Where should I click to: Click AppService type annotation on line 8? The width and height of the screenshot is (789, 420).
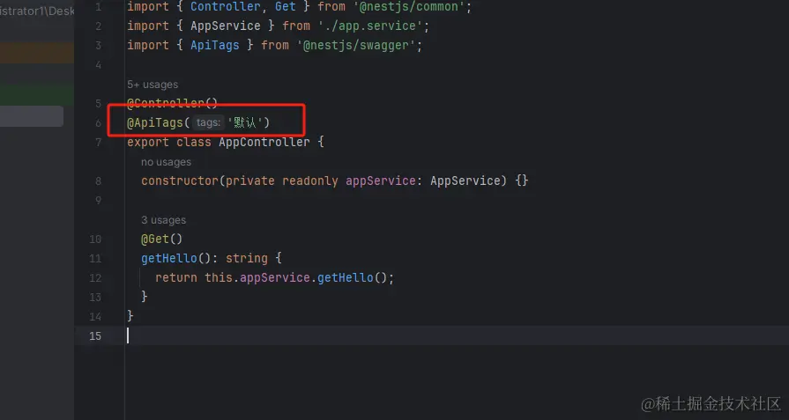465,181
